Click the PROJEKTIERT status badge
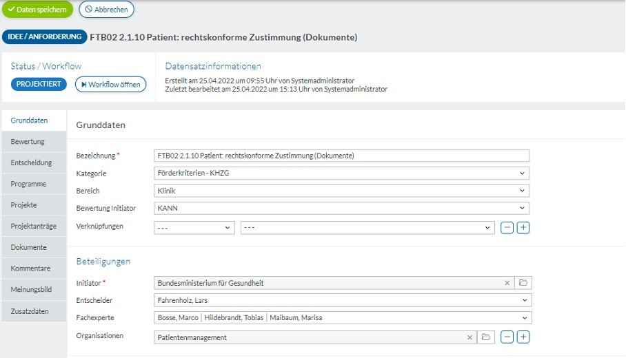The height and width of the screenshot is (358, 626). point(39,84)
